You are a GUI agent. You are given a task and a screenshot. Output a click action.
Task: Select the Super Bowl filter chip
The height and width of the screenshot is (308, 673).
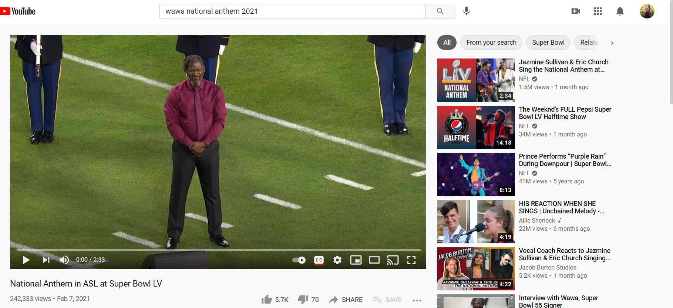click(x=548, y=43)
